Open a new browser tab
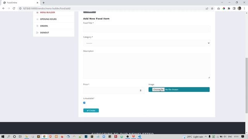The width and height of the screenshot is (248, 139). pyautogui.click(x=43, y=3)
